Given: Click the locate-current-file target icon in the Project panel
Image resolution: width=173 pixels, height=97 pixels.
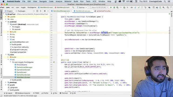Looking at the screenshot, I should tap(37, 11).
